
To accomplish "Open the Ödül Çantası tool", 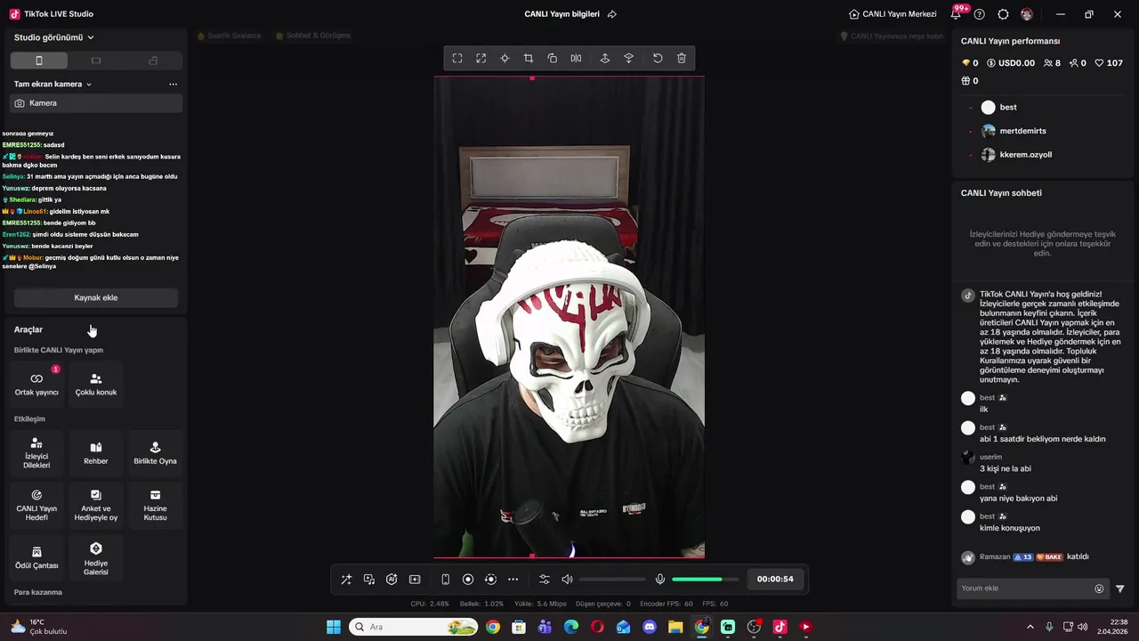I will coord(36,557).
